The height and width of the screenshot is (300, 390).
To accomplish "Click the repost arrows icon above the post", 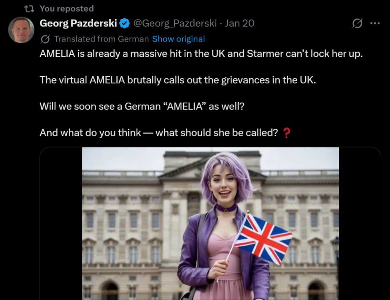I will [x=29, y=9].
